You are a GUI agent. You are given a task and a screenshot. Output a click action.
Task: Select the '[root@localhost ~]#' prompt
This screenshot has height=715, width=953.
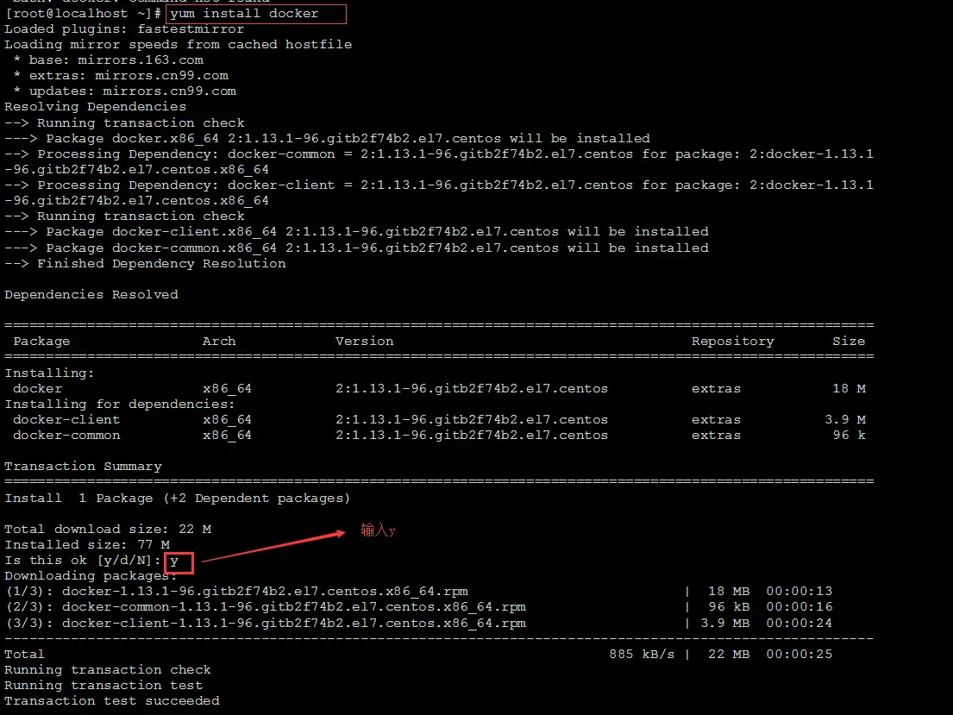[x=84, y=14]
